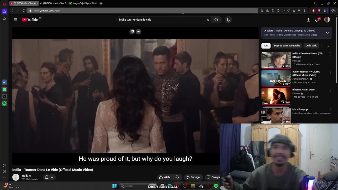The height and width of the screenshot is (190, 338).
Task: Open the Opera profile icon
Action: (x=304, y=11)
